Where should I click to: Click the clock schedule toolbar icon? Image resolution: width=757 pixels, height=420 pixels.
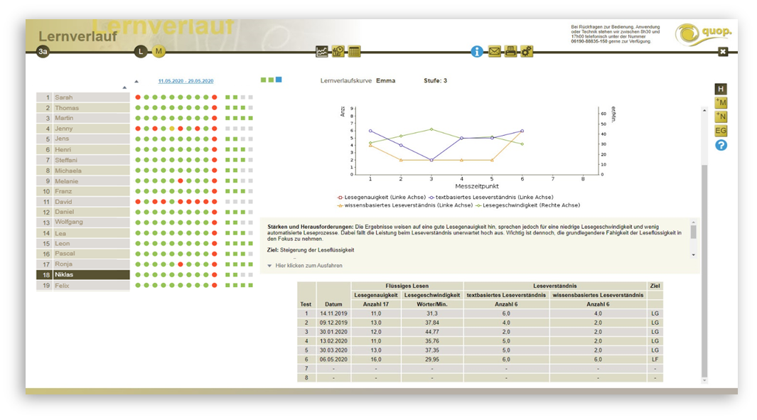click(338, 51)
